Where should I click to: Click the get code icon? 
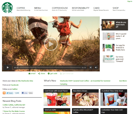click(49, 74)
